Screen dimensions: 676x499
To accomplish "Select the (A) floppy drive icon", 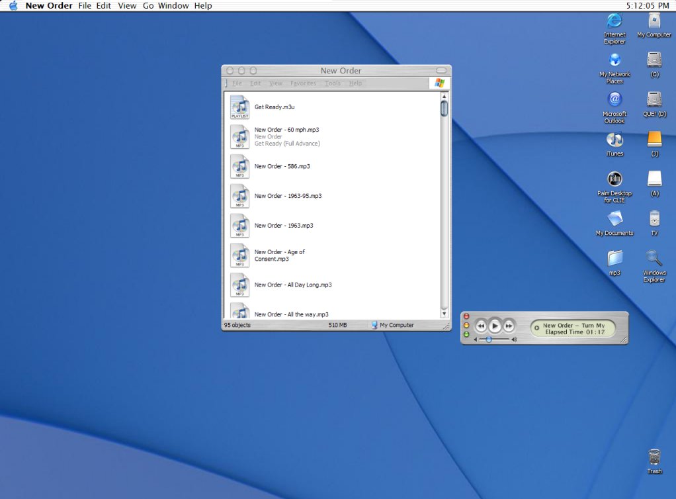I will click(654, 179).
